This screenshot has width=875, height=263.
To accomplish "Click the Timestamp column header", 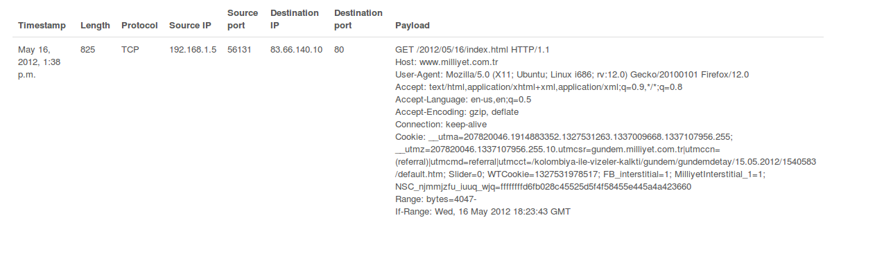I will 42,26.
